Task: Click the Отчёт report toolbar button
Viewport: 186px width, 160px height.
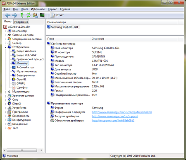Action: tap(57, 15)
